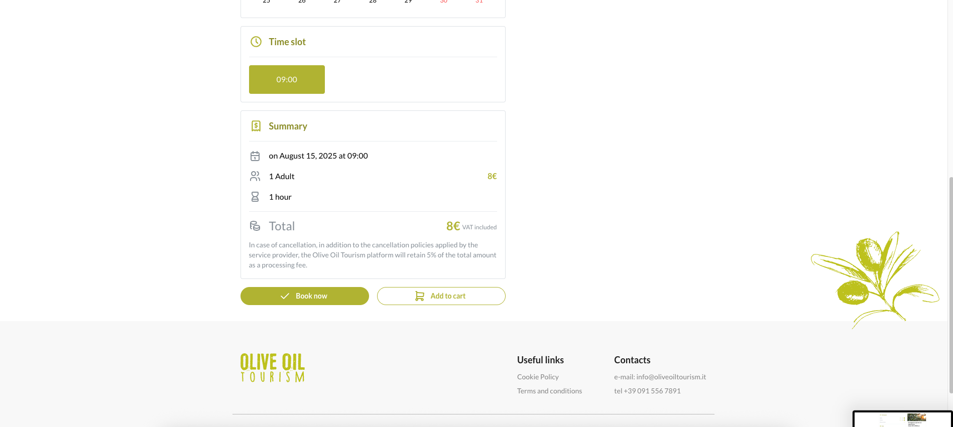The width and height of the screenshot is (953, 427).
Task: Click the calendar icon beside August 15 date
Action: click(x=255, y=156)
